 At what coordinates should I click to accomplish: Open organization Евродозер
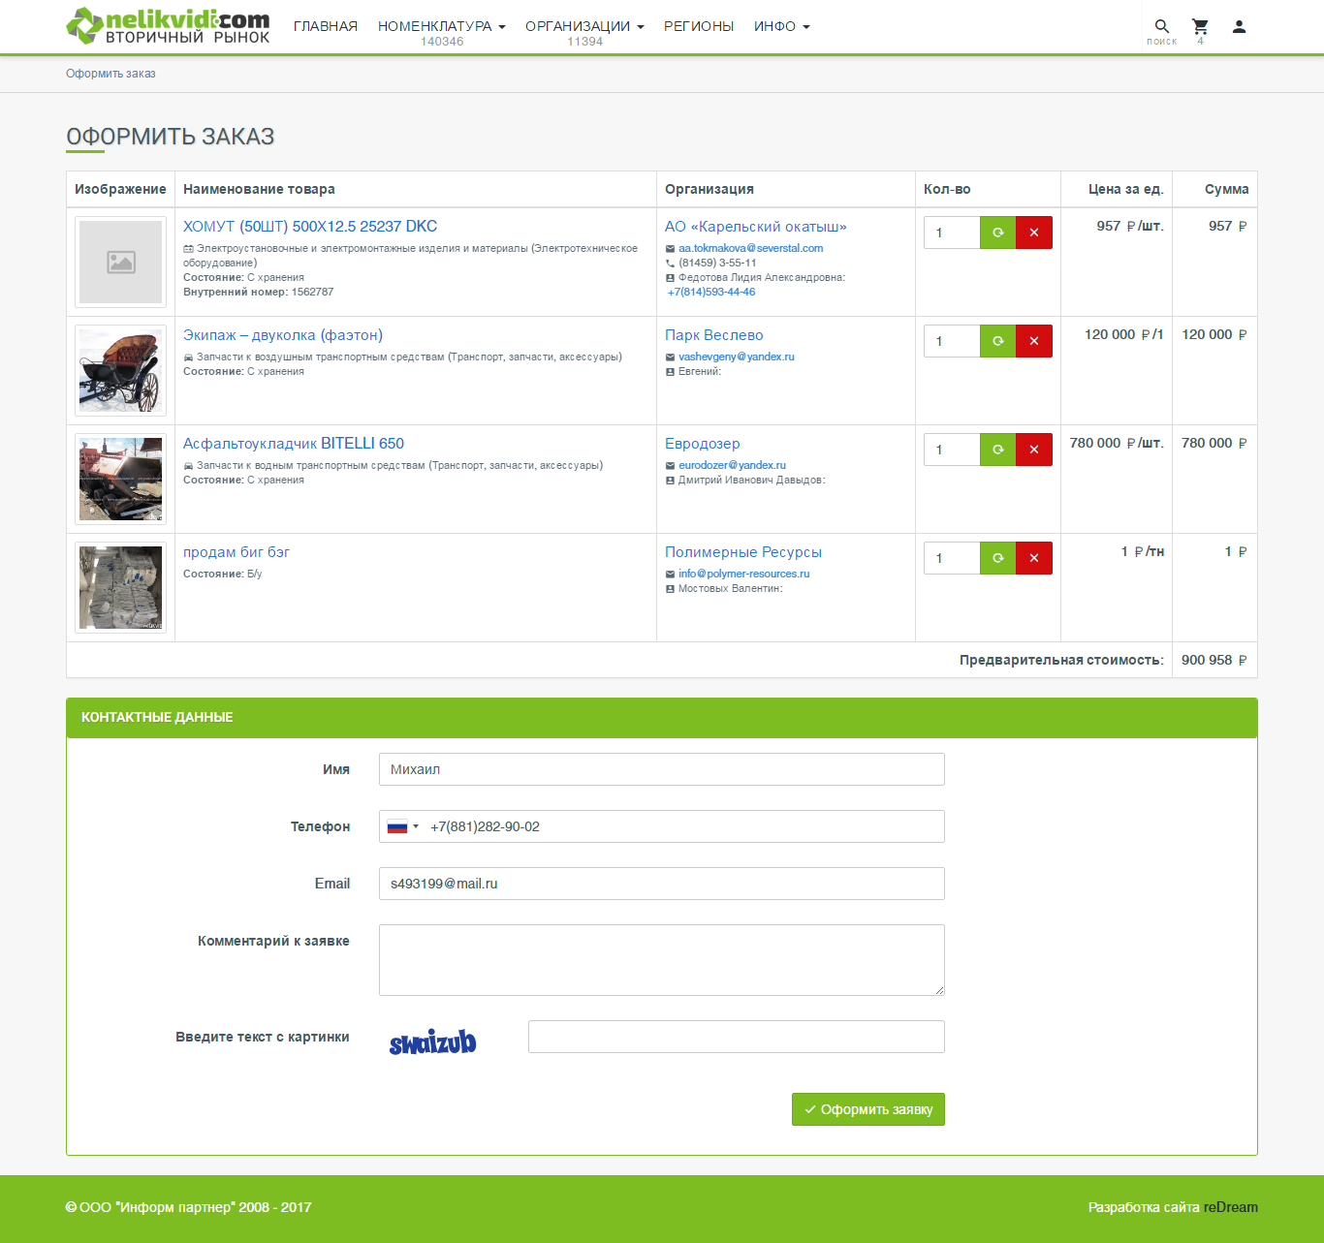703,444
